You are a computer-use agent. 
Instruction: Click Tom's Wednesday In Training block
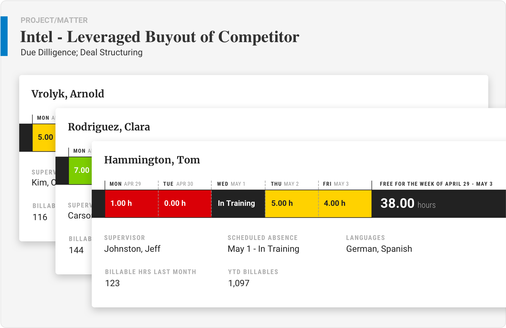click(x=238, y=203)
